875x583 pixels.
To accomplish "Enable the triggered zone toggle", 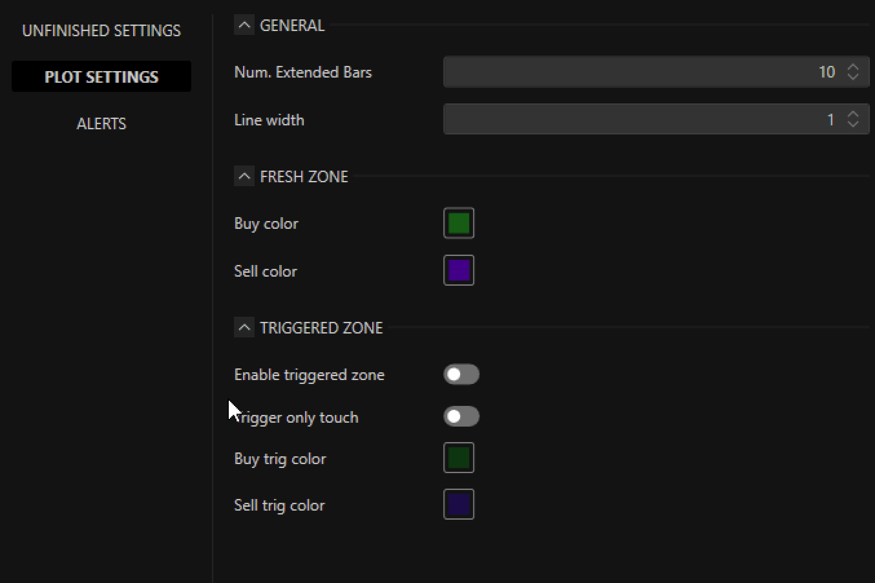I will (x=461, y=374).
